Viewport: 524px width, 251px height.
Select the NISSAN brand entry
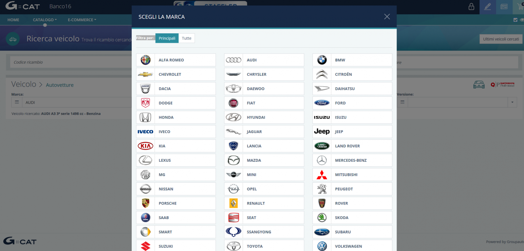point(176,189)
